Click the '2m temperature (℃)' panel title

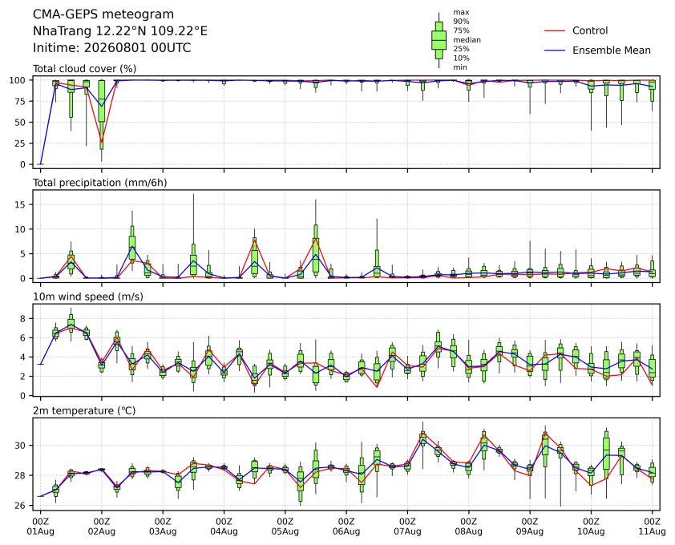coord(84,410)
